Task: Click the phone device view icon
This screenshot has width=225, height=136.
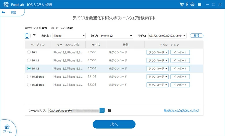Action: click(x=27, y=36)
